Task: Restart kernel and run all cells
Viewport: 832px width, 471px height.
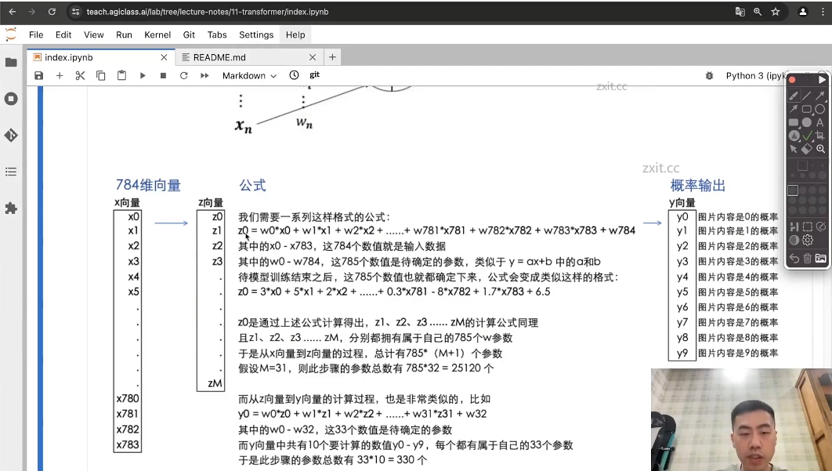Action: coord(204,75)
